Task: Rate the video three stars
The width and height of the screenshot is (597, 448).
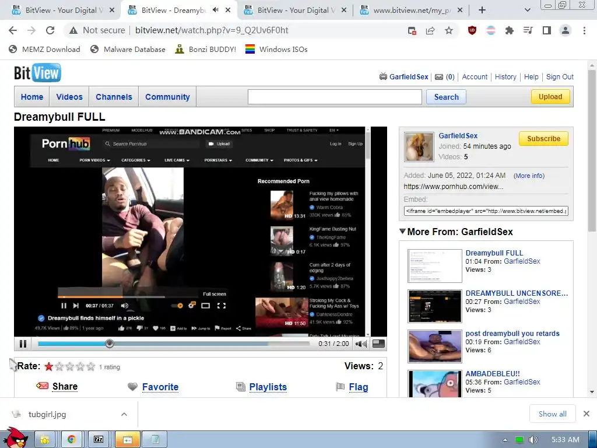Action: 70,366
